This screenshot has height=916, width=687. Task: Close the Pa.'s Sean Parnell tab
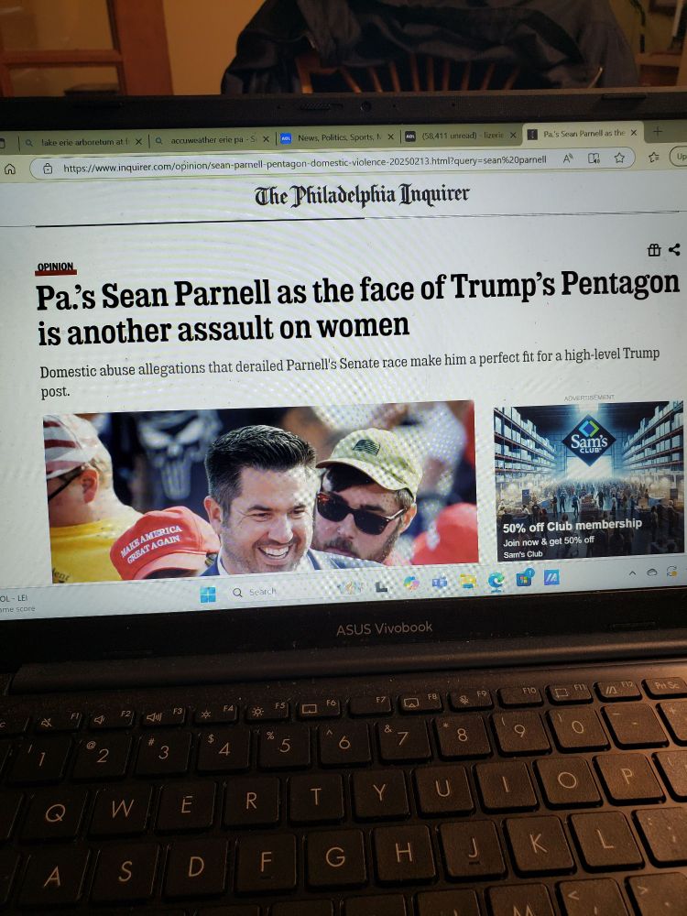633,133
